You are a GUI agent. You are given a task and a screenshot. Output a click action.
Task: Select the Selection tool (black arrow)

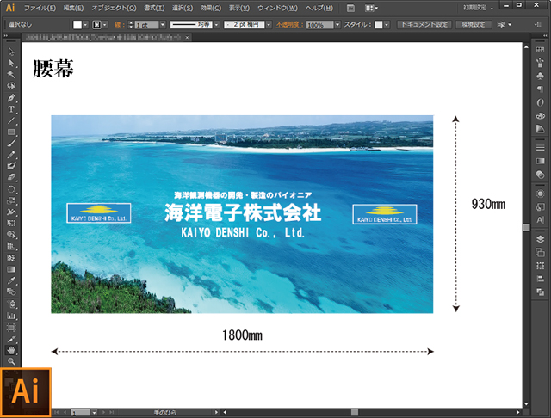(11, 52)
